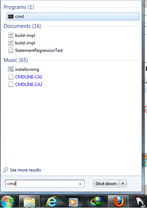Click See more results link
This screenshot has height=208, width=147.
(x=25, y=170)
